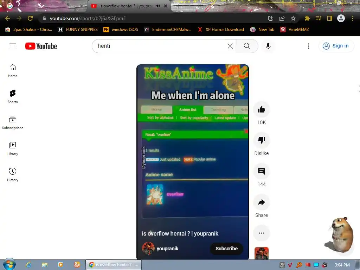The width and height of the screenshot is (360, 270).
Task: Click the magnifier search button
Action: coord(247,46)
